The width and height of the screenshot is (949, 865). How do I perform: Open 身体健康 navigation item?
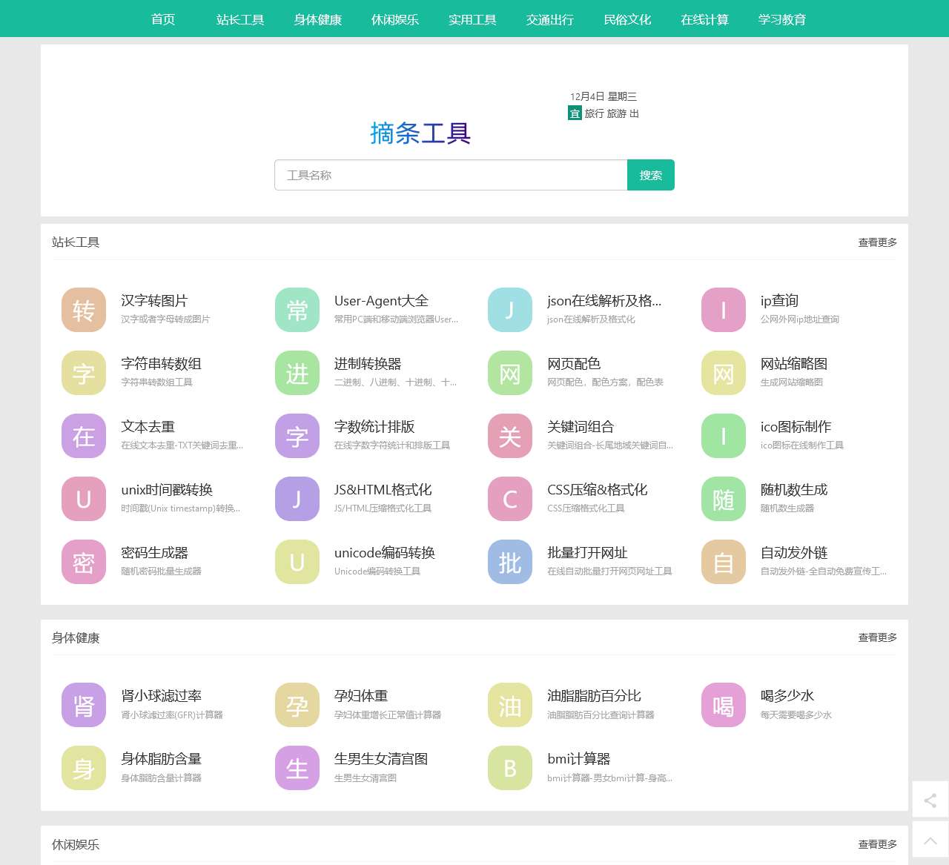[x=318, y=19]
